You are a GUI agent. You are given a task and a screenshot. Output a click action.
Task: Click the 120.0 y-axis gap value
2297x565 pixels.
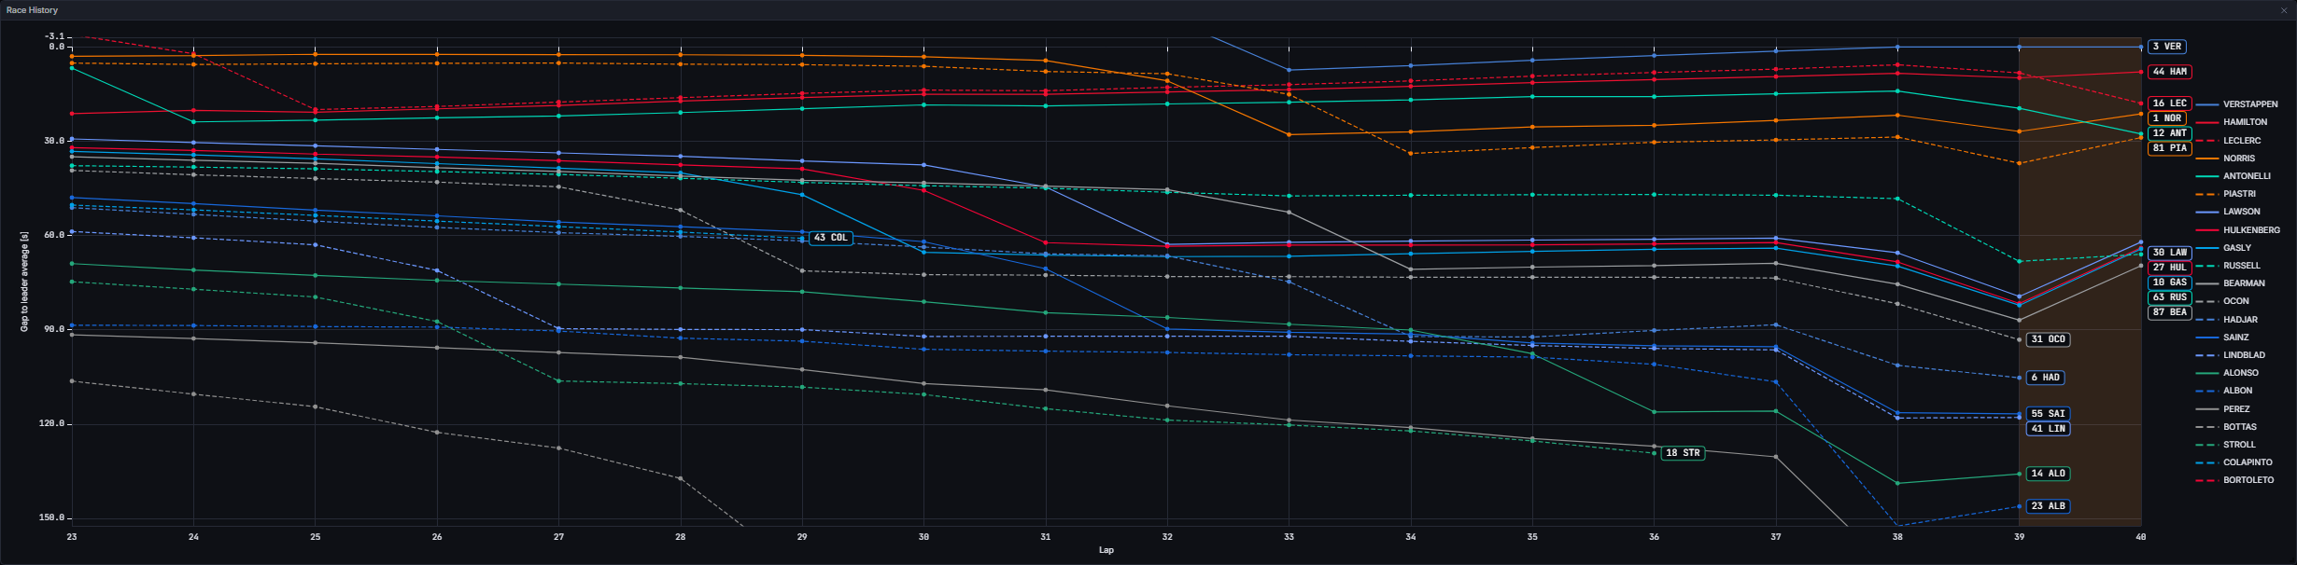pyautogui.click(x=53, y=423)
